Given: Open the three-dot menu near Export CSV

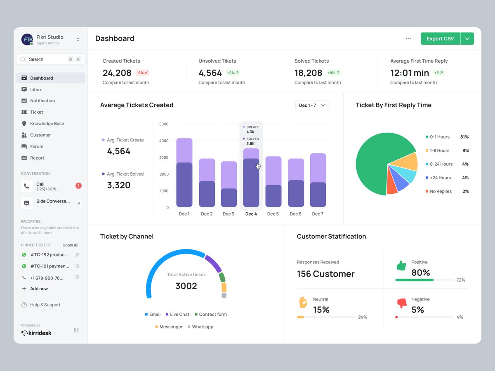Looking at the screenshot, I should (x=408, y=38).
